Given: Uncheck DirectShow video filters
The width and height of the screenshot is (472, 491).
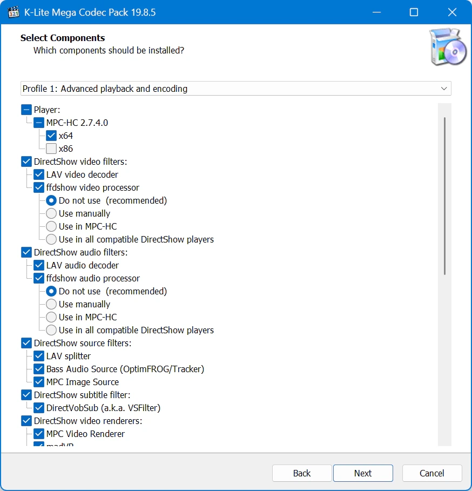Looking at the screenshot, I should pos(26,162).
